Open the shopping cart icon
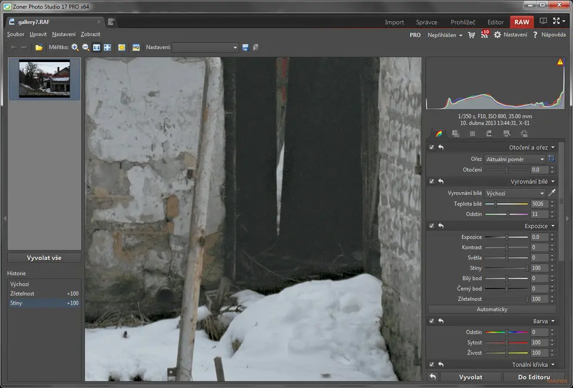The height and width of the screenshot is (388, 573). click(x=472, y=35)
